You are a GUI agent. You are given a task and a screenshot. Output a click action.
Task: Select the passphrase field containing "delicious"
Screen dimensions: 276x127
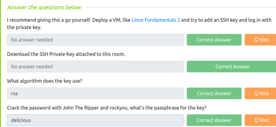pyautogui.click(x=95, y=120)
